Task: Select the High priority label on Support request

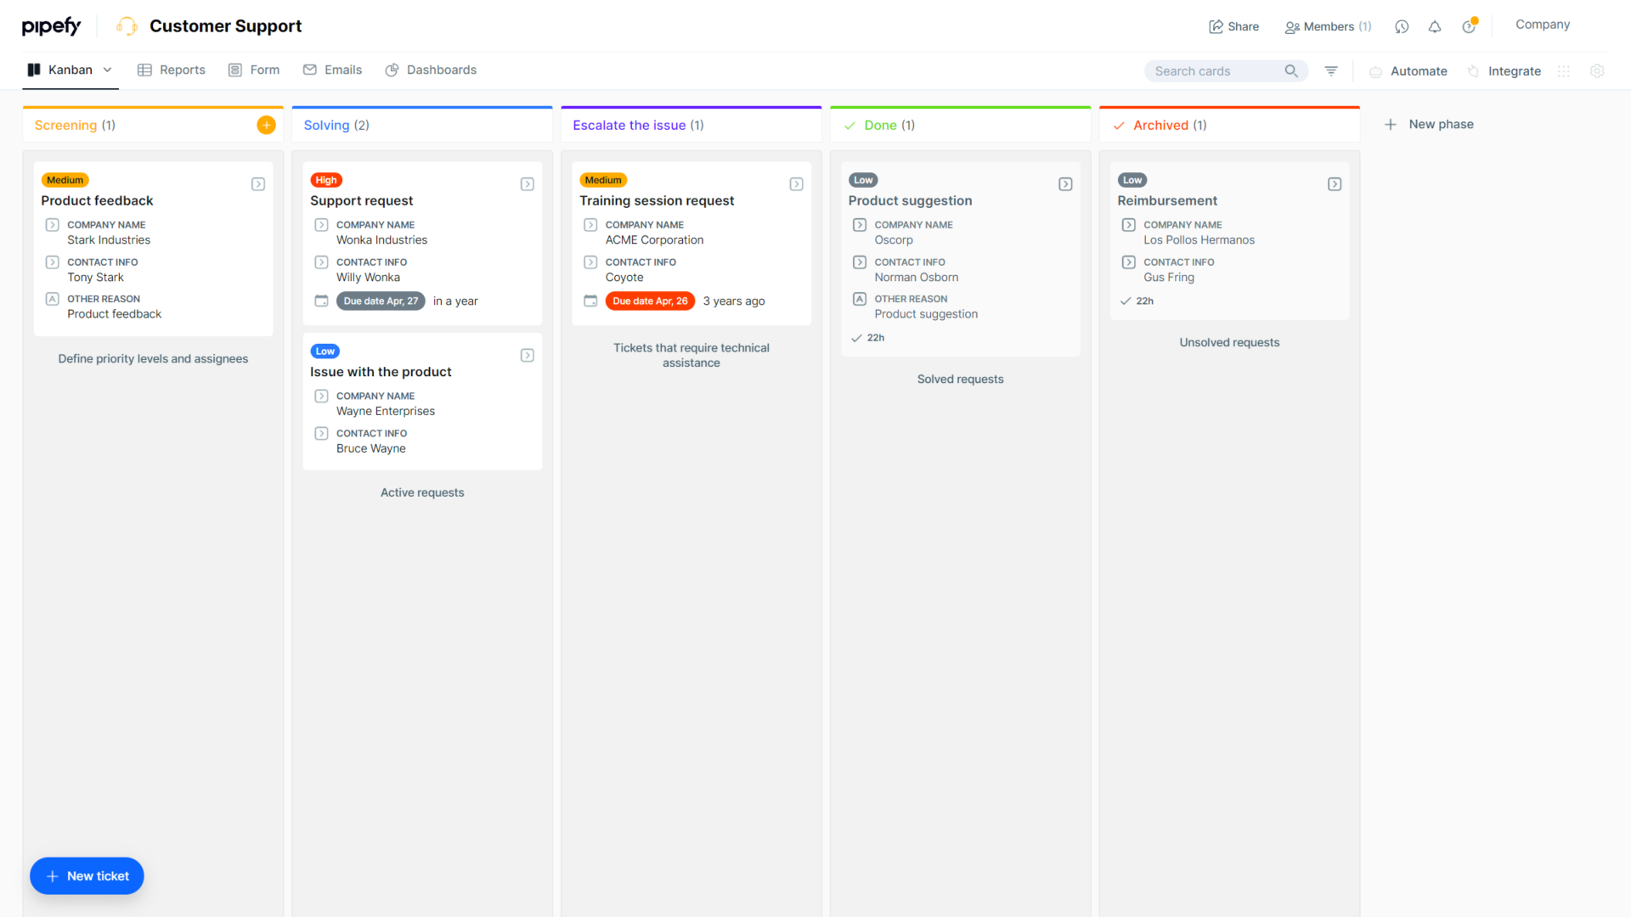Action: pos(326,180)
